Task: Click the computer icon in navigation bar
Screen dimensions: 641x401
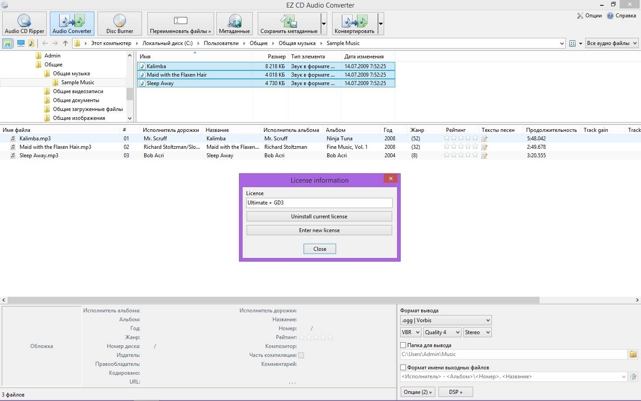Action: pyautogui.click(x=20, y=43)
